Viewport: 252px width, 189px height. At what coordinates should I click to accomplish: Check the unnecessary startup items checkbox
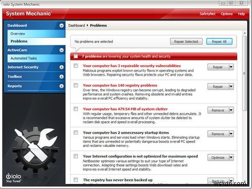pyautogui.click(x=76, y=132)
